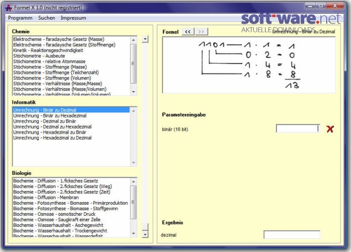Click the Chemie list scrollbar thumb
Viewport: 351px width, 252px height.
[134, 64]
